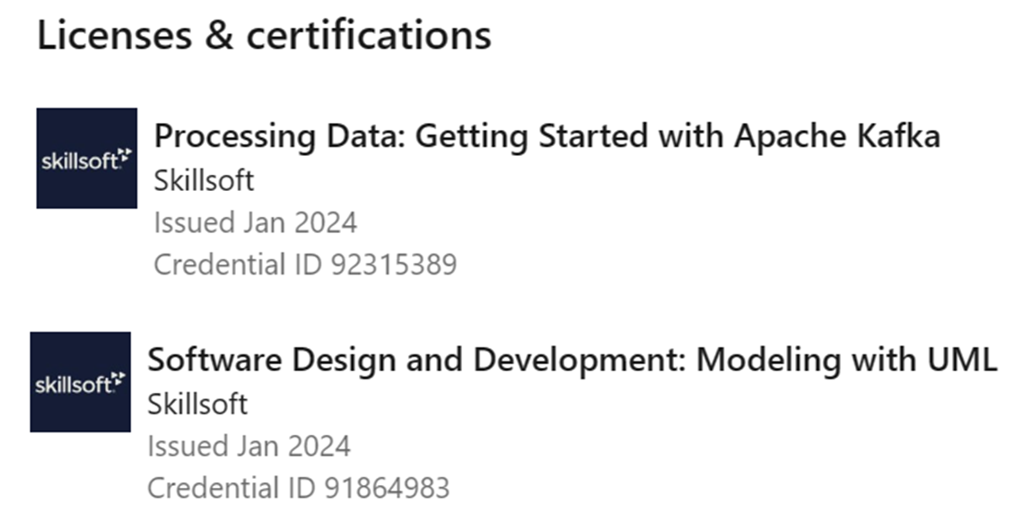Click the Licenses & certifications heading
This screenshot has width=1014, height=512.
coord(264,36)
